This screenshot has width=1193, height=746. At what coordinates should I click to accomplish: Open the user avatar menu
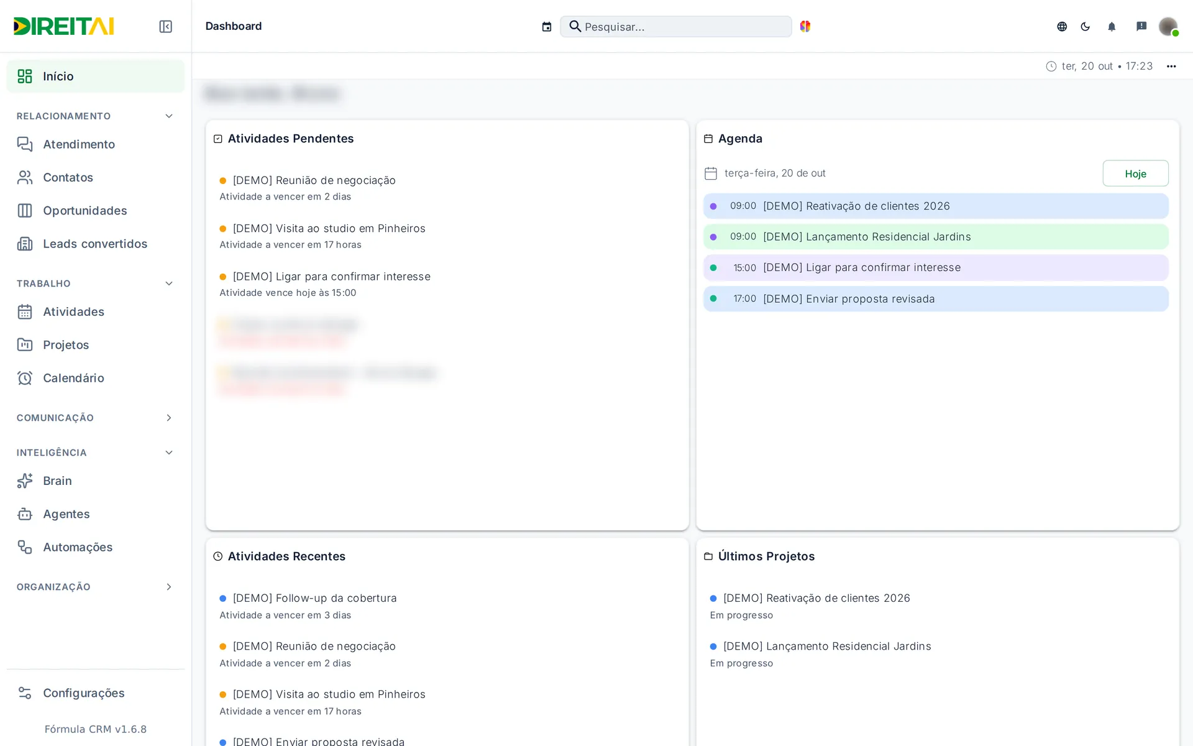point(1168,26)
